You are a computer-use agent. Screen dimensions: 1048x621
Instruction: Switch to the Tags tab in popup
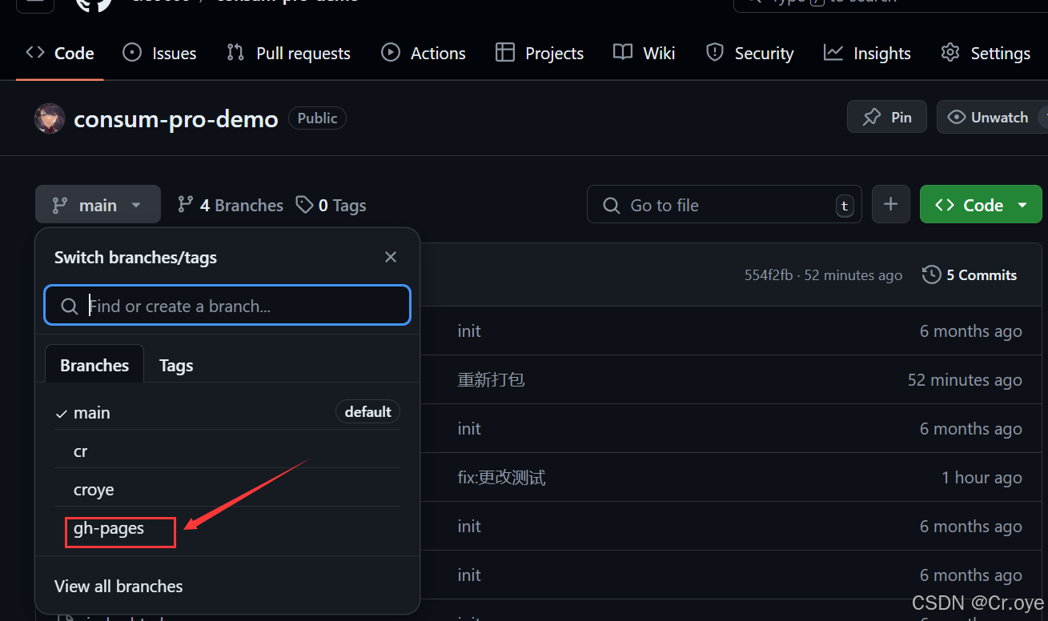pos(176,365)
